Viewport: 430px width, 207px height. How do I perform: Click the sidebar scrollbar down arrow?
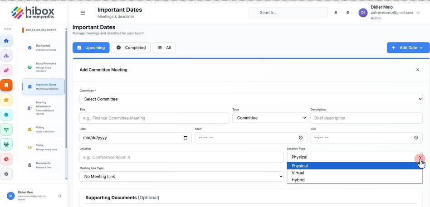point(66,178)
